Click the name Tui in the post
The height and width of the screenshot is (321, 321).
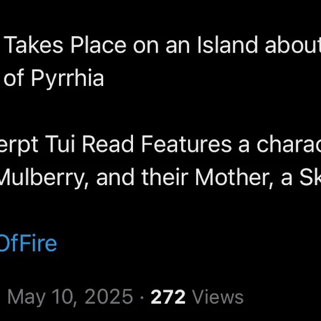coord(60,144)
